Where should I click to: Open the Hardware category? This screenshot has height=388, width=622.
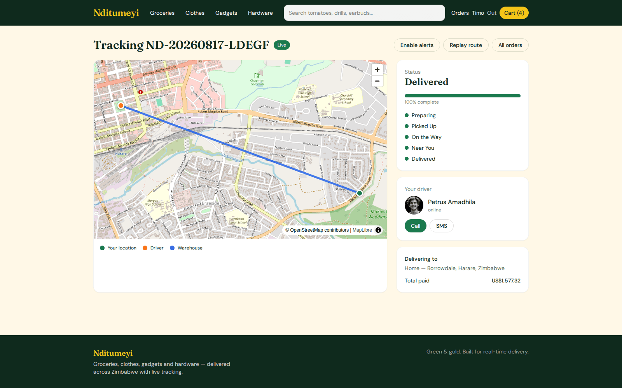[260, 13]
